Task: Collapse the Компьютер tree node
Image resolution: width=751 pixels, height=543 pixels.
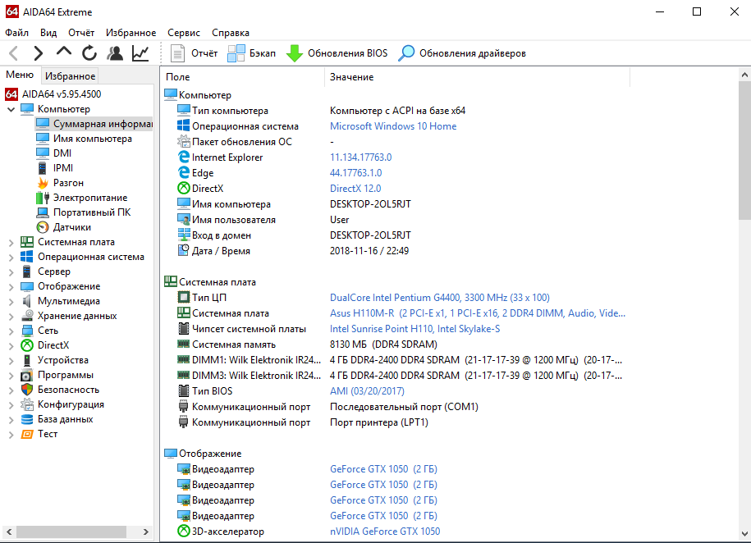Action: click(11, 109)
